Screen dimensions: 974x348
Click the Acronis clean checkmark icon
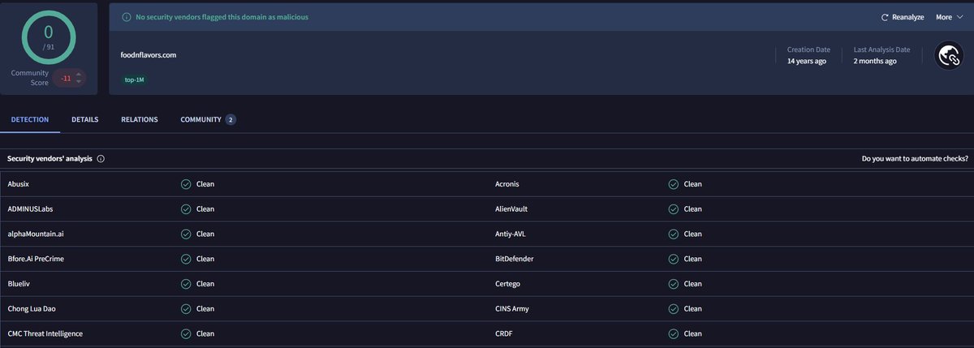(674, 184)
